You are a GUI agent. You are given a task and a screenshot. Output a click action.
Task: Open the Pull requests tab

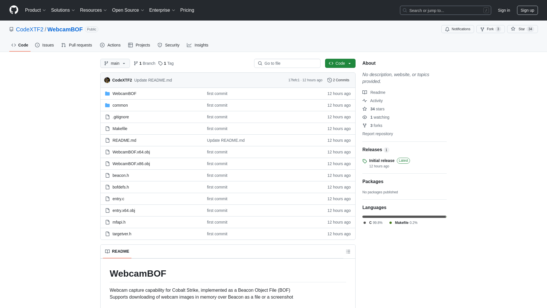pyautogui.click(x=77, y=45)
